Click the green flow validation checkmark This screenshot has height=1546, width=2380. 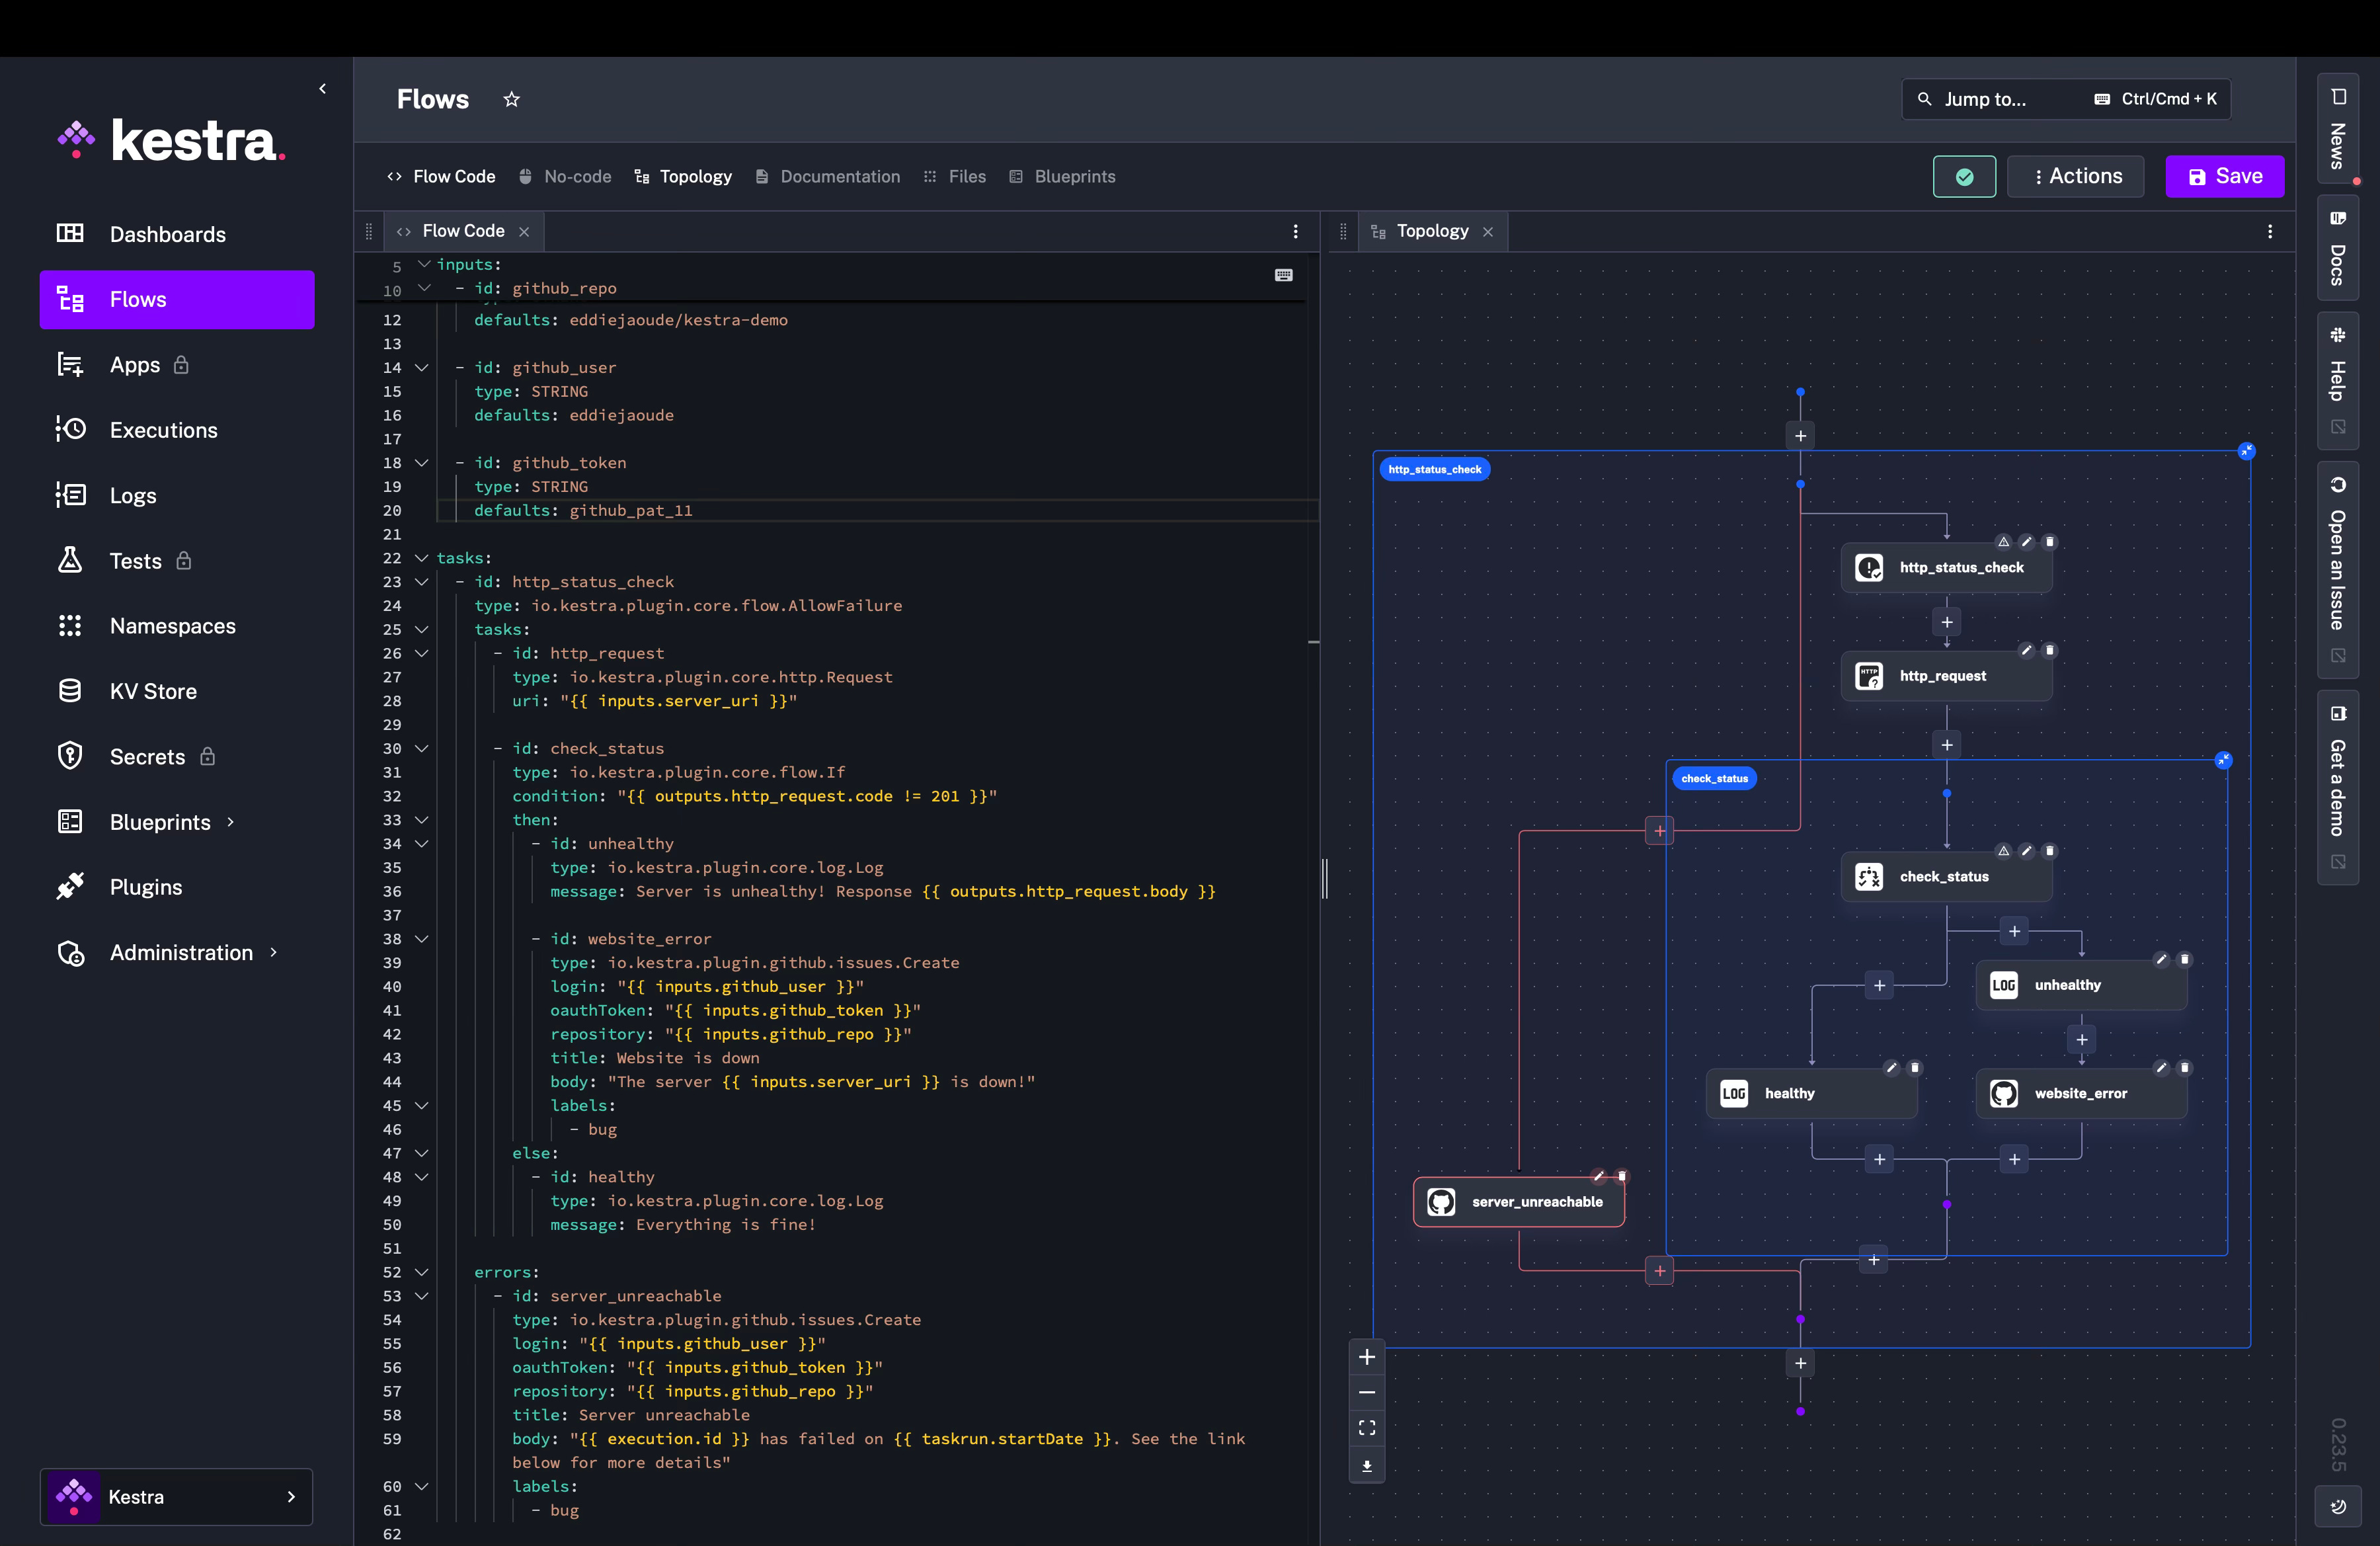(x=1964, y=177)
